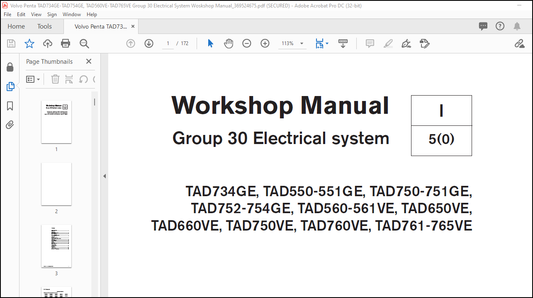This screenshot has height=298, width=533.
Task: Open the Find text magnifier tool
Action: [x=84, y=43]
